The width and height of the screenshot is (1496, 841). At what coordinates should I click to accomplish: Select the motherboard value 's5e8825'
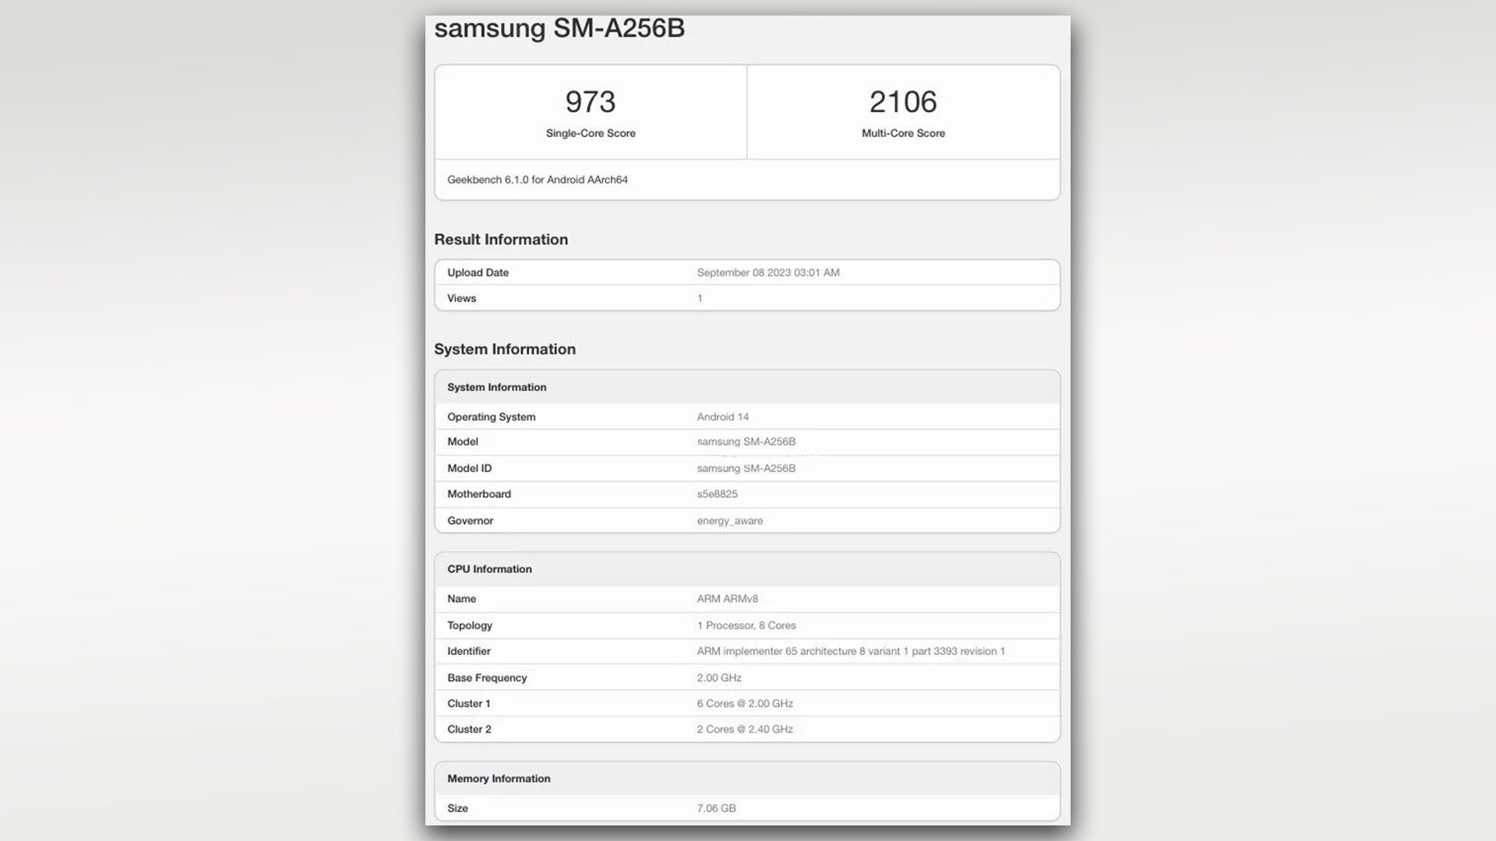(x=717, y=494)
